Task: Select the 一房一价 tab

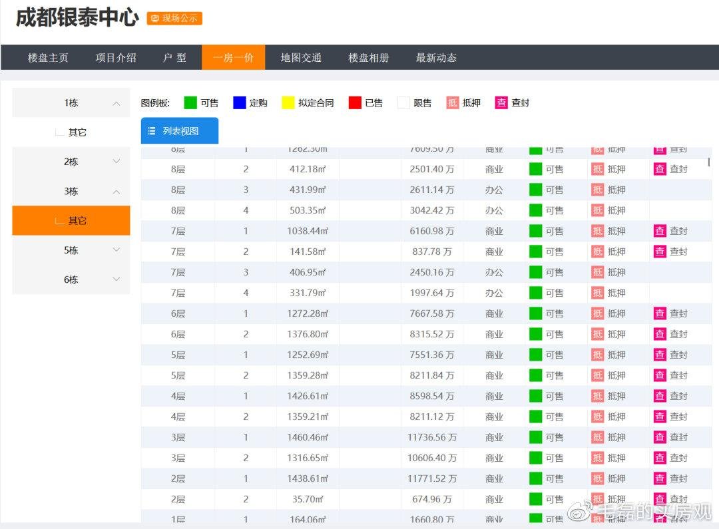Action: click(x=234, y=57)
